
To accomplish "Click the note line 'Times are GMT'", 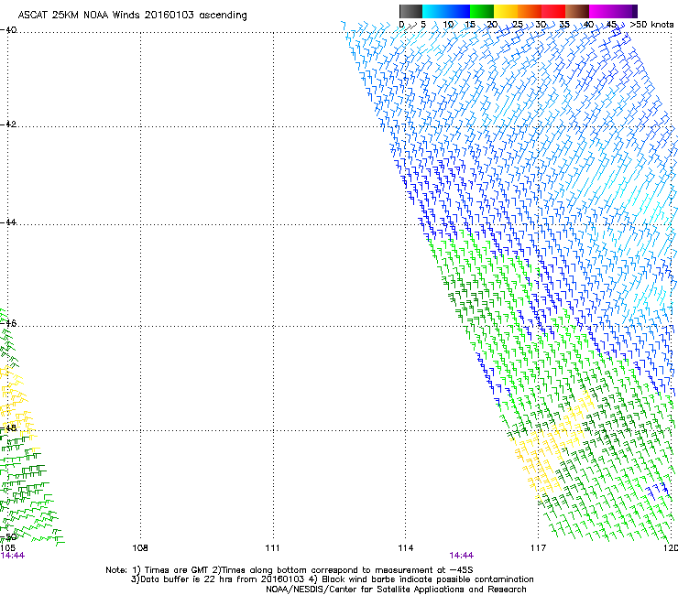I will [177, 570].
